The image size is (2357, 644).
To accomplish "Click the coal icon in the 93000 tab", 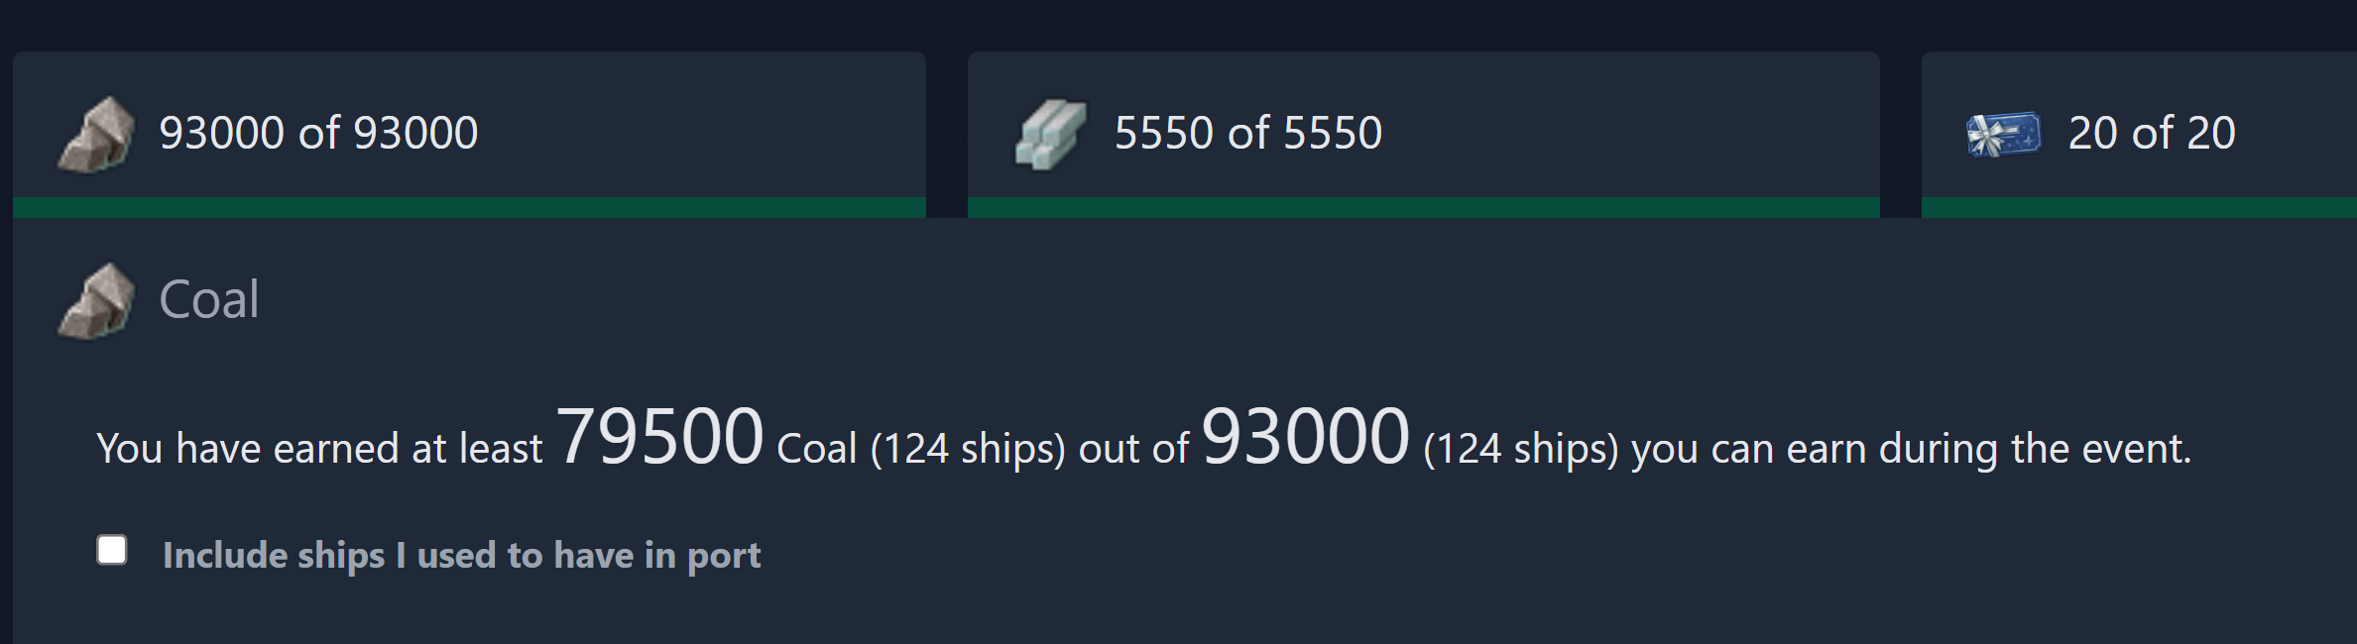I will pos(96,135).
